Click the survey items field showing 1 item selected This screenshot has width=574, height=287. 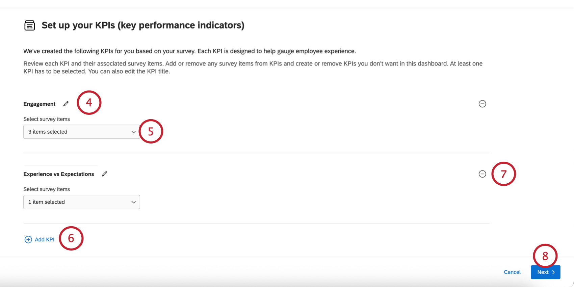click(81, 202)
